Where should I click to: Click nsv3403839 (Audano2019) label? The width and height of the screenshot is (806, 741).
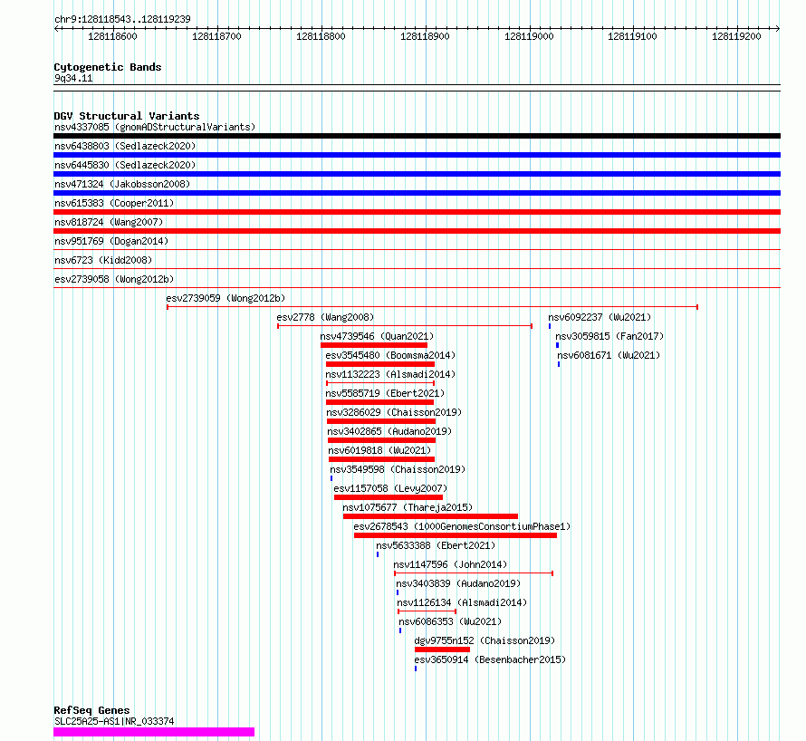[458, 583]
